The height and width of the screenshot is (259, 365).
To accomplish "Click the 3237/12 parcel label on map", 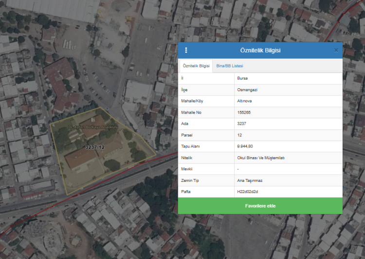I will (95, 147).
